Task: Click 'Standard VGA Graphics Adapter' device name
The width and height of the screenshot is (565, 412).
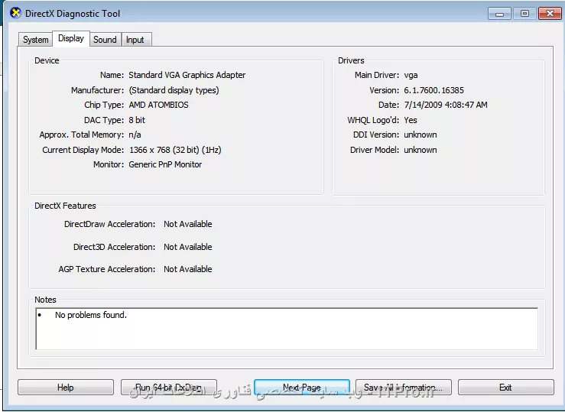Action: tap(187, 75)
